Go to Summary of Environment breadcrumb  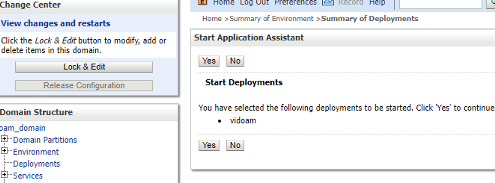click(x=271, y=19)
